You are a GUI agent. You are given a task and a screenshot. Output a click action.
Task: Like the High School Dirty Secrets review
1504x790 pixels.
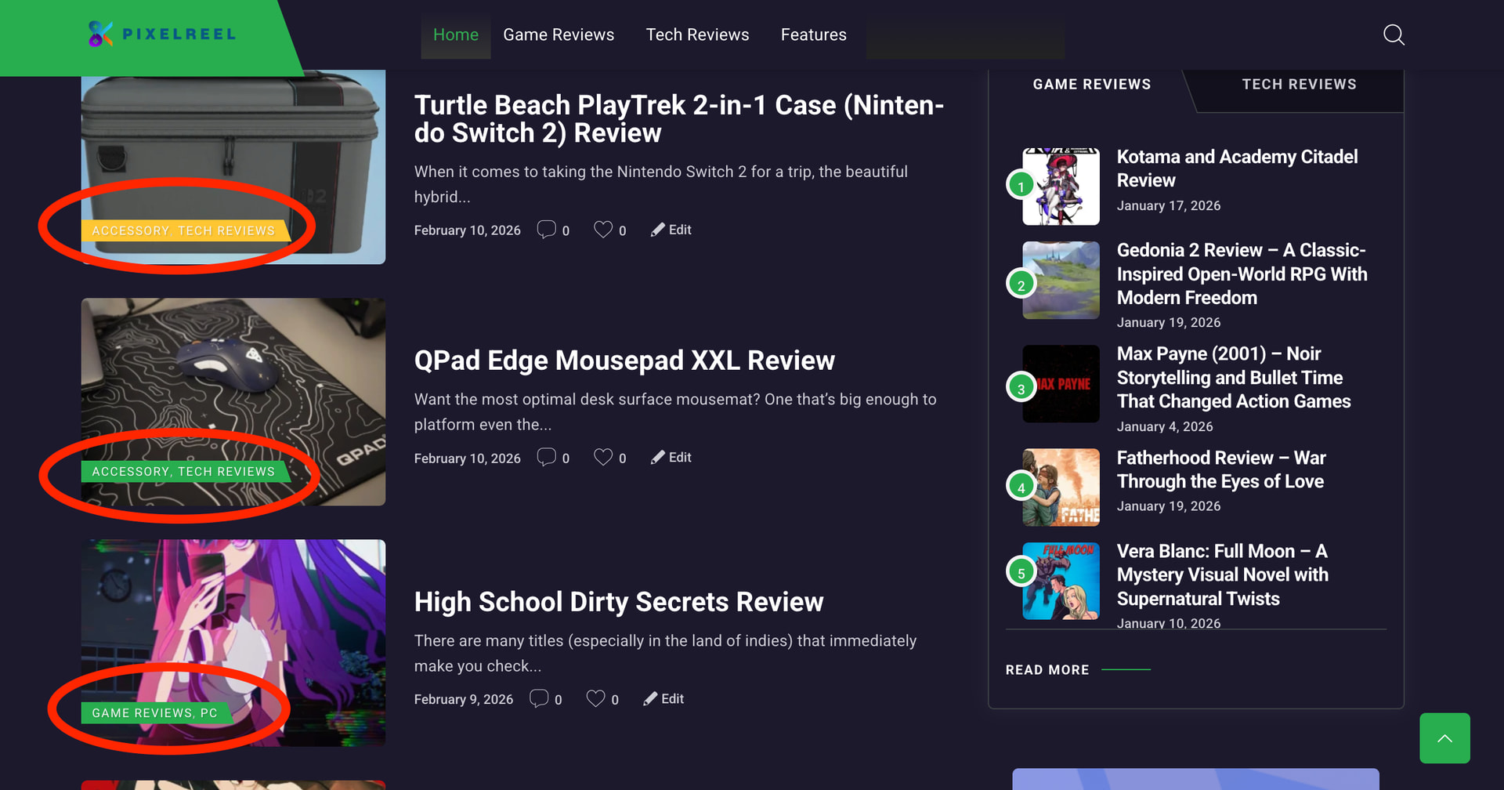point(595,699)
